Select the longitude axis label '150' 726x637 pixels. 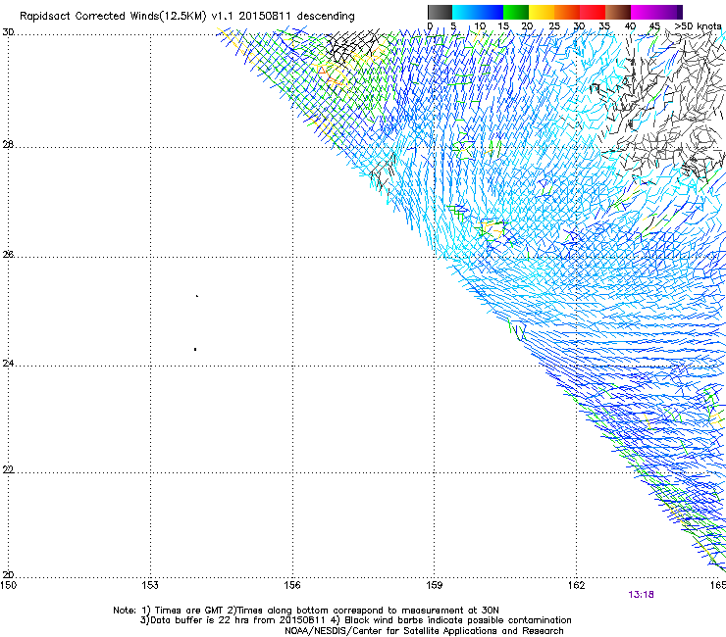(9, 585)
